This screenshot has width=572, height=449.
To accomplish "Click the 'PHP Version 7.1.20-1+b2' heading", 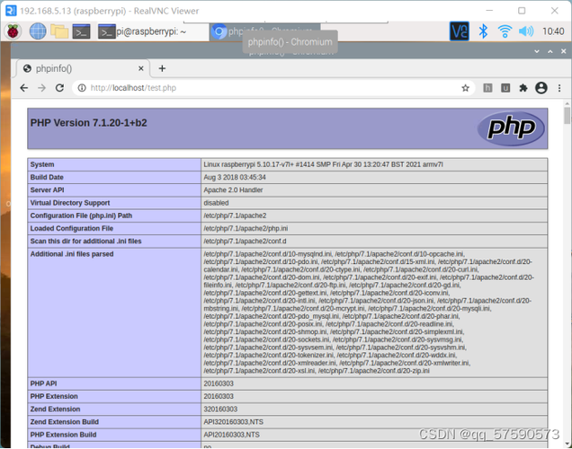I will point(89,123).
